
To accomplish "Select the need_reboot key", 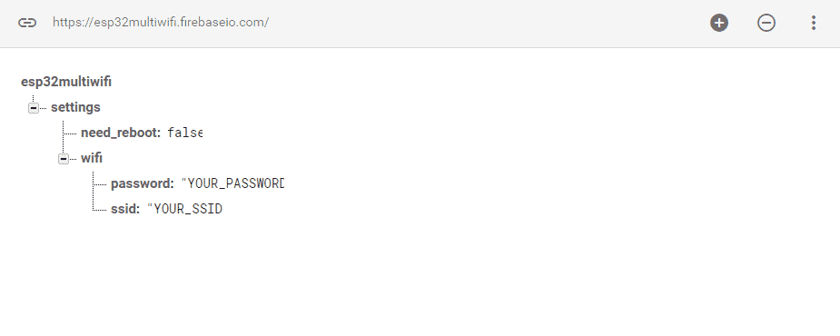I will click(121, 133).
